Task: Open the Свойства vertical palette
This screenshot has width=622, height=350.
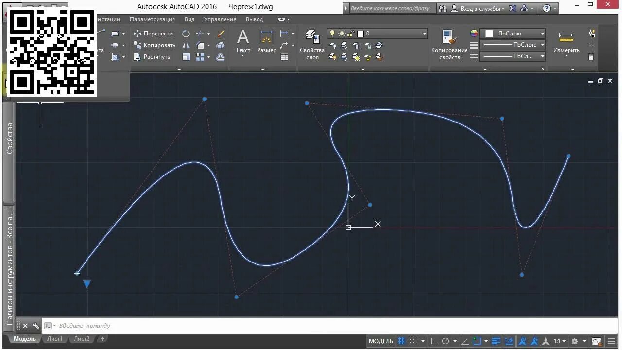Action: [x=10, y=139]
